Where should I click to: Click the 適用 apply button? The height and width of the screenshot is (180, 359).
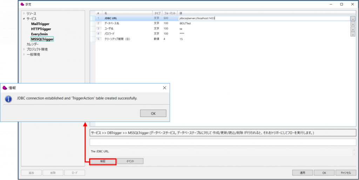[302, 173]
